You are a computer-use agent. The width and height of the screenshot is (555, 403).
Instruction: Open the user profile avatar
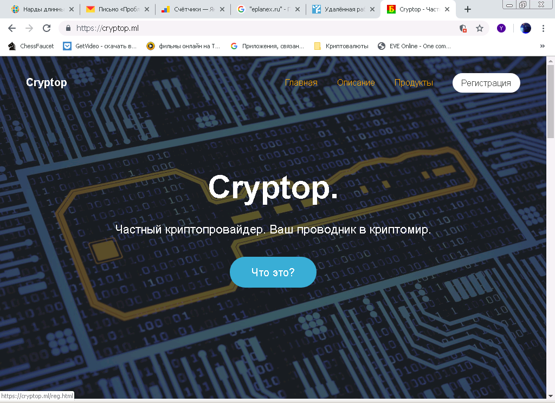[x=526, y=28]
